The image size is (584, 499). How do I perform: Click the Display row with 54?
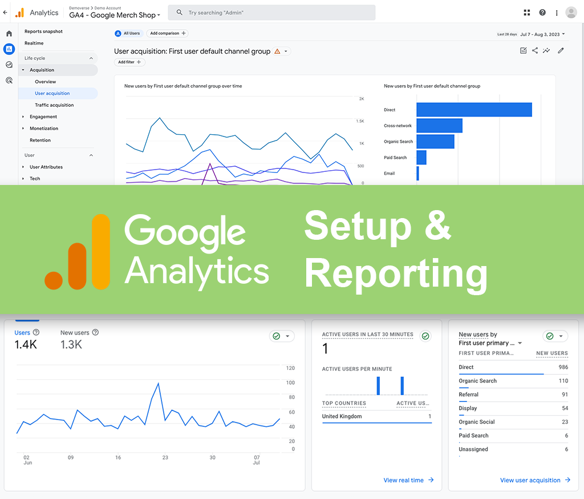(513, 408)
